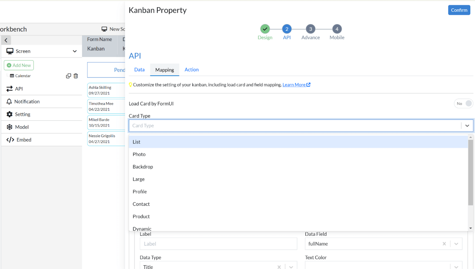Open the Embed code panel
The height and width of the screenshot is (269, 475).
click(x=24, y=140)
